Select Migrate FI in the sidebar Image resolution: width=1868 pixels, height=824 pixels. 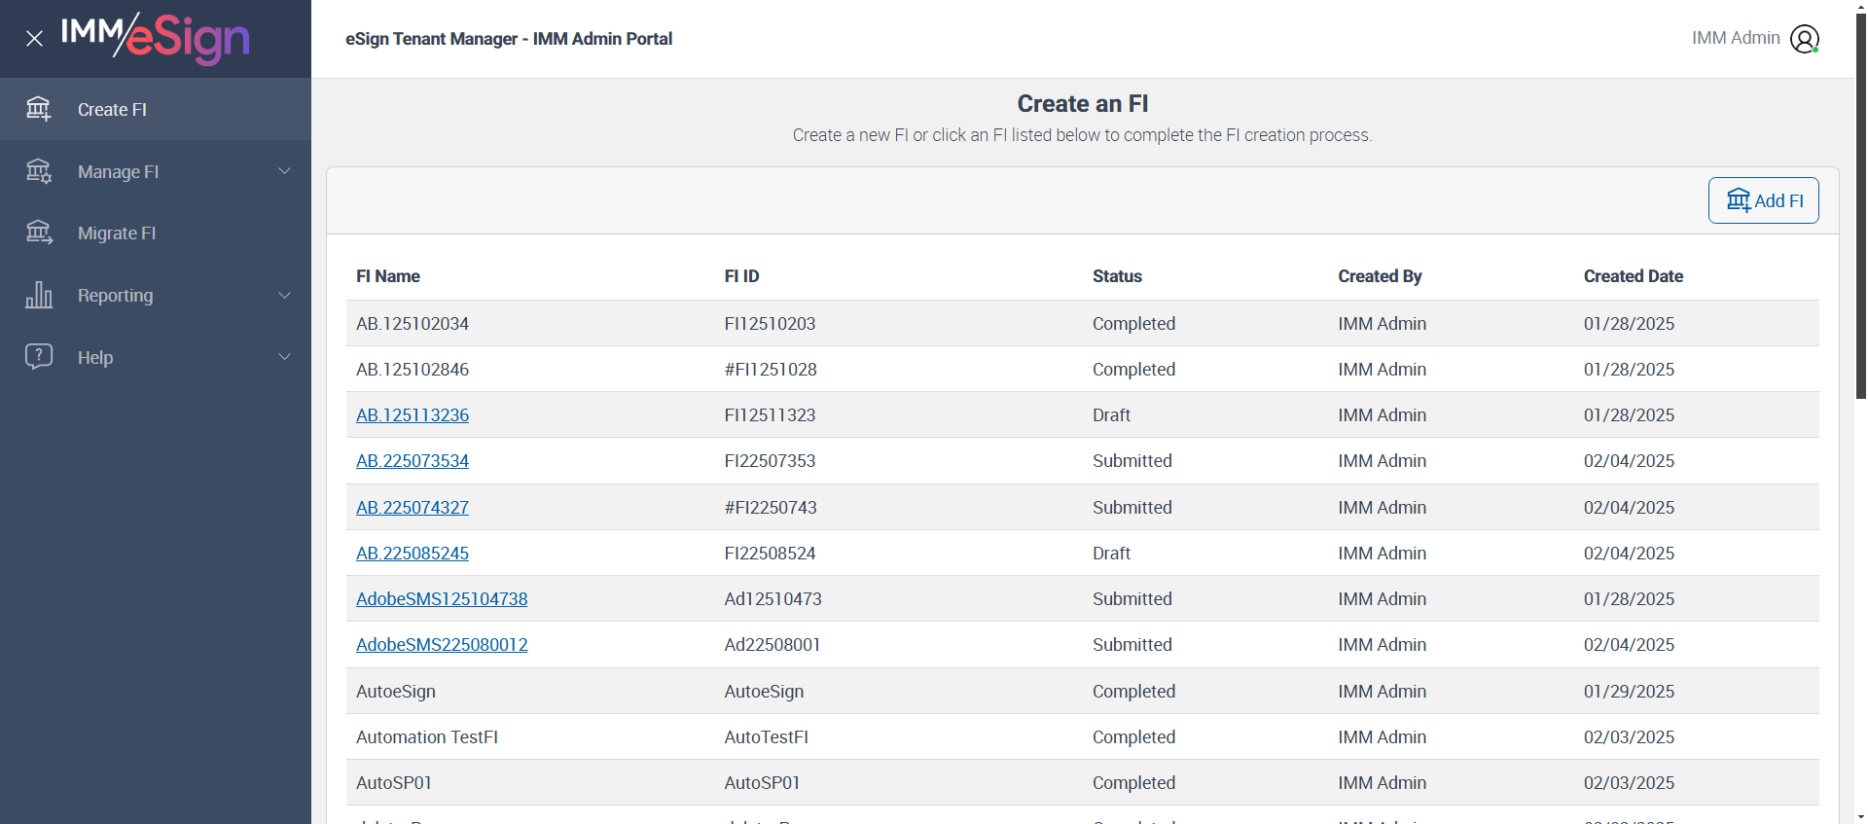117,233
